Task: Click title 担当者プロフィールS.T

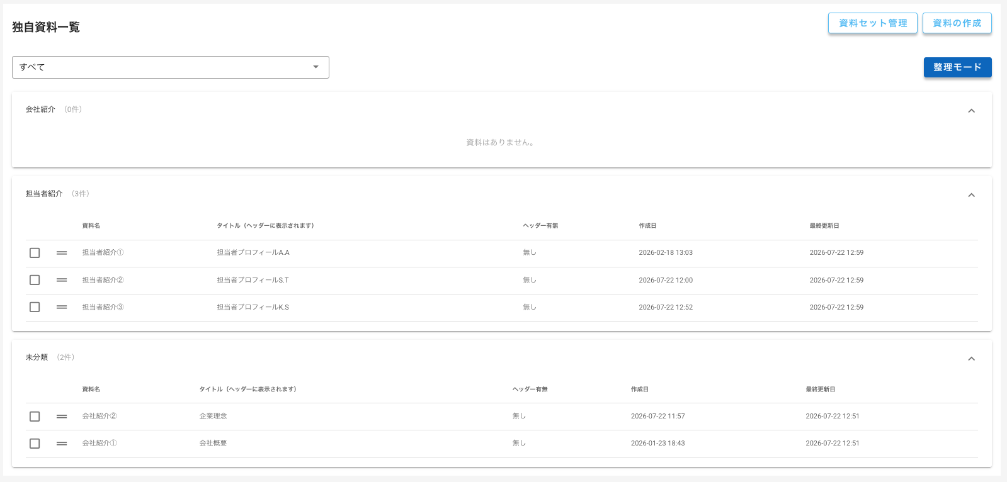Action: point(253,280)
